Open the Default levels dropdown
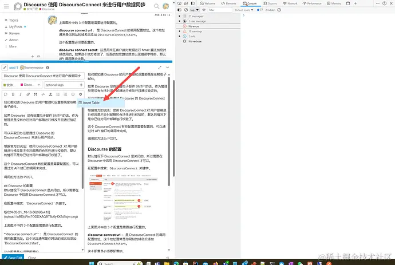395x265 pixels. click(244, 10)
